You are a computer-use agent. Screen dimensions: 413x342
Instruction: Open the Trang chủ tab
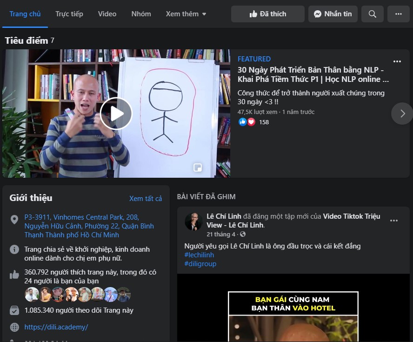click(x=25, y=14)
